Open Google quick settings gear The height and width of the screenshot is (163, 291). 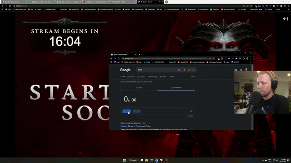click(x=236, y=70)
